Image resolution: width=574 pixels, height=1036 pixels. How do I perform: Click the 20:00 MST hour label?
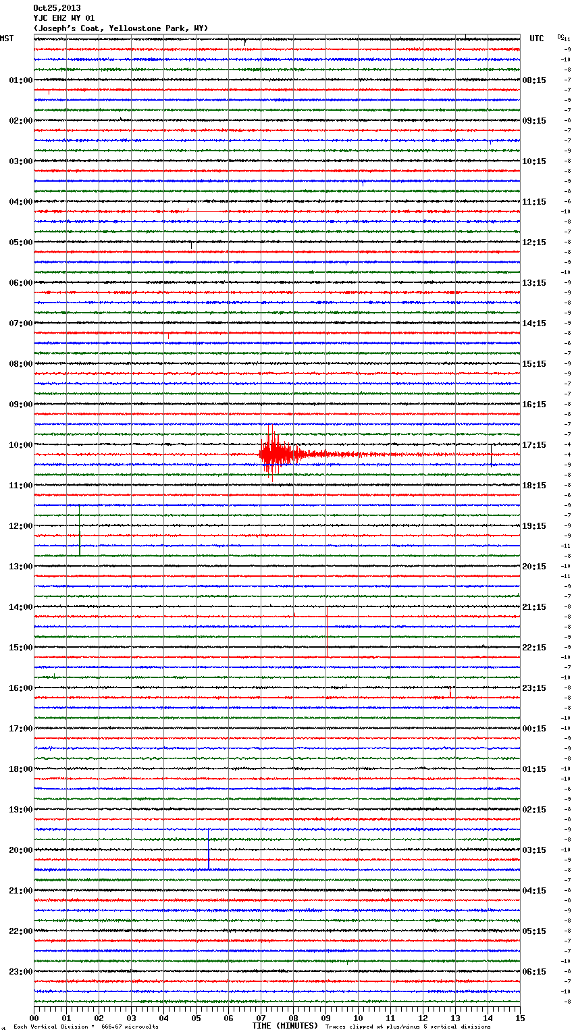pyautogui.click(x=21, y=850)
